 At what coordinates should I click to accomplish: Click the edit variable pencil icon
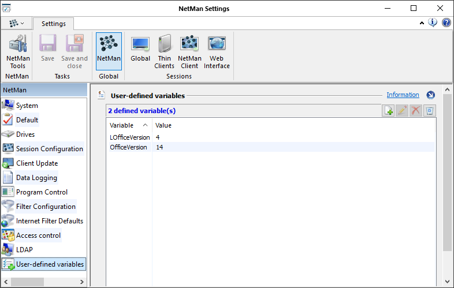click(403, 111)
